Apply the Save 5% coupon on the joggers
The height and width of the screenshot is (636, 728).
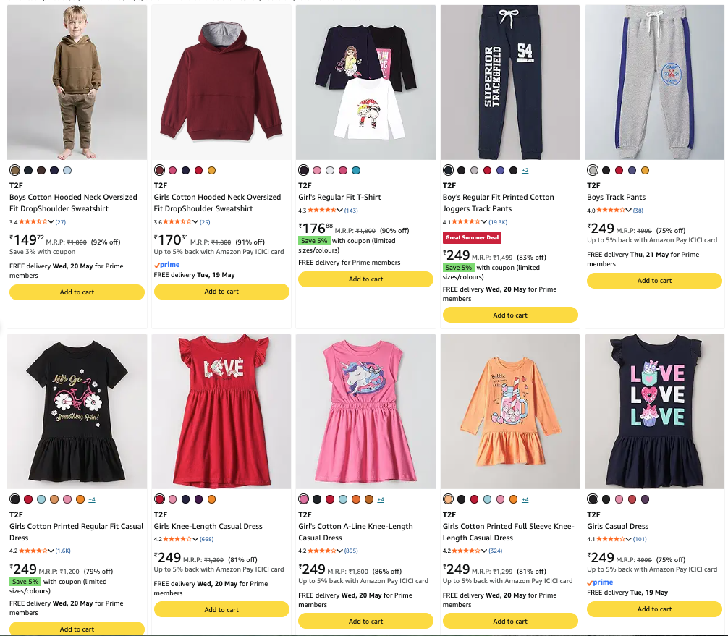[x=458, y=268]
